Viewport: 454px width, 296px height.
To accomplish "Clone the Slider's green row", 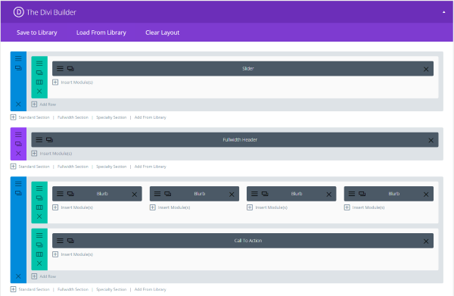I will 39,73.
